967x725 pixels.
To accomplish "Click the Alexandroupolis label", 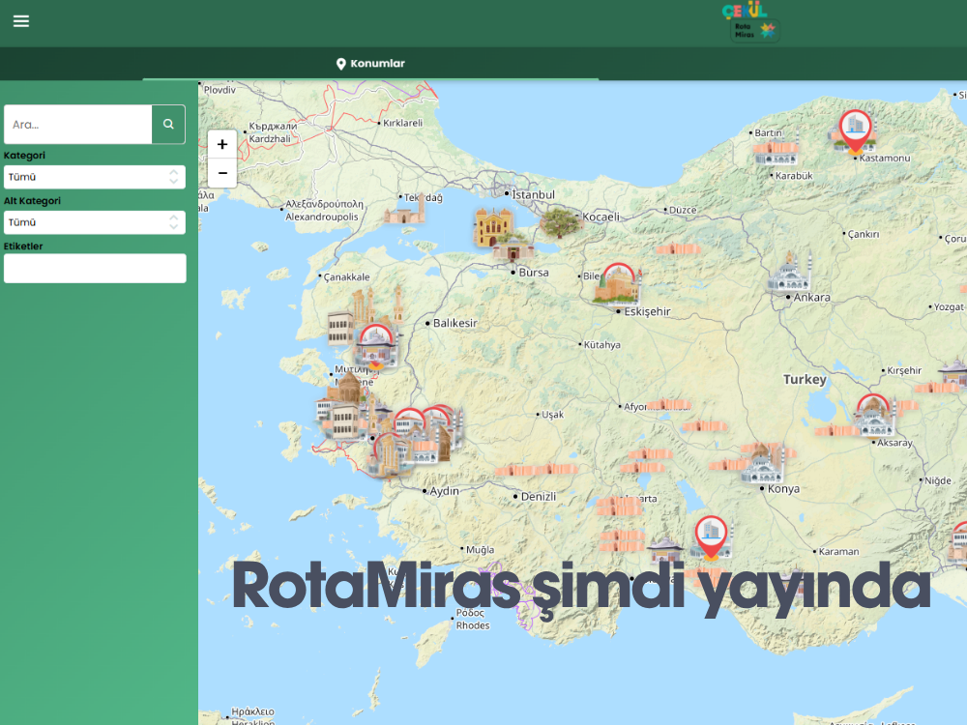I will coord(321,217).
